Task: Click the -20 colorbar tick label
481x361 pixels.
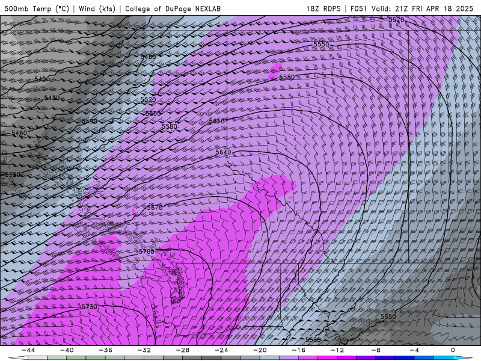Action: tap(260, 350)
